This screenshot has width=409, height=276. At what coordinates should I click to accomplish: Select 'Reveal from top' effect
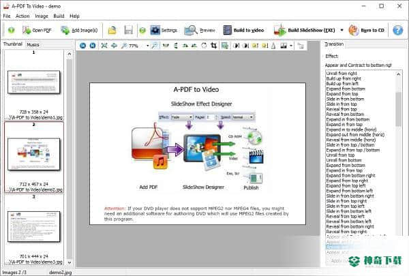(x=342, y=109)
